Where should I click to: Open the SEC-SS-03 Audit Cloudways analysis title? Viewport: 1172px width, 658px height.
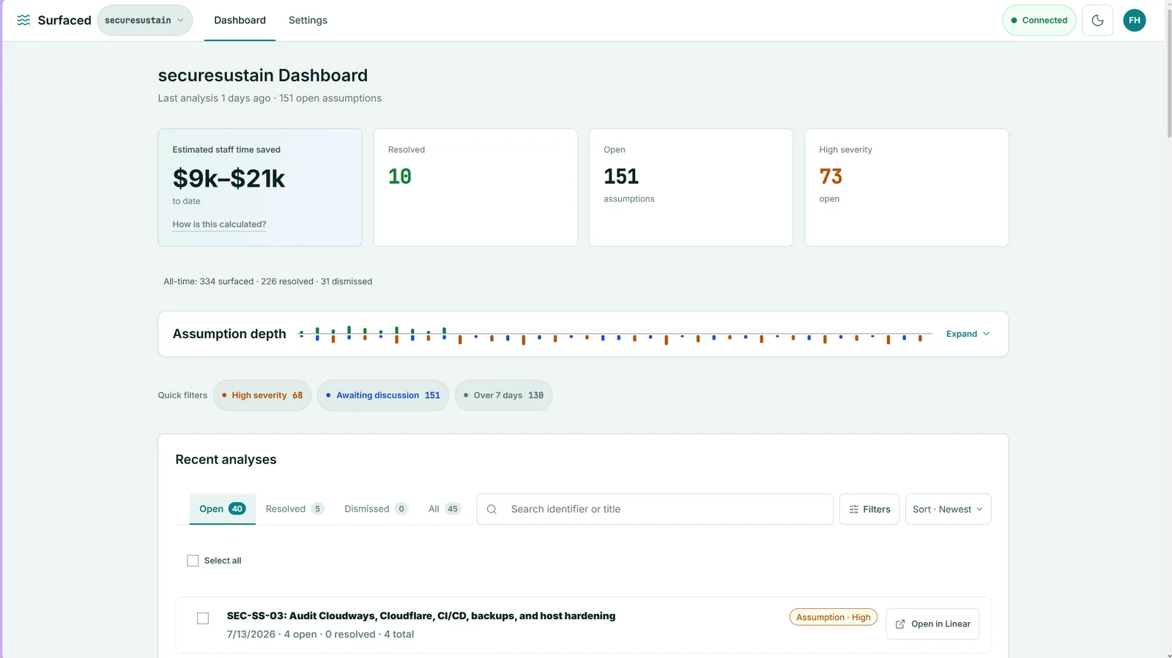tap(421, 616)
